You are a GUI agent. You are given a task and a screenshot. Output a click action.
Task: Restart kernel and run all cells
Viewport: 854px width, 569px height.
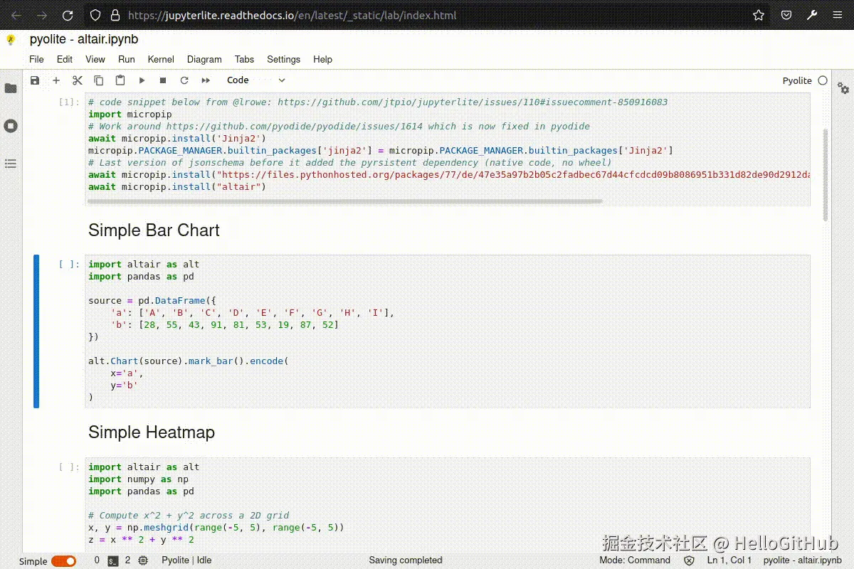pos(206,80)
